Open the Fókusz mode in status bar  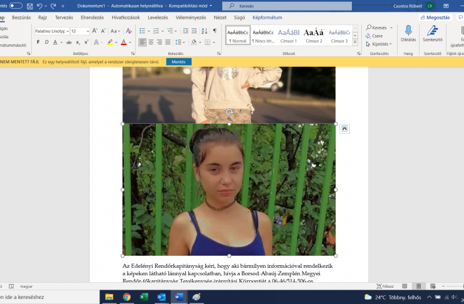385,286
